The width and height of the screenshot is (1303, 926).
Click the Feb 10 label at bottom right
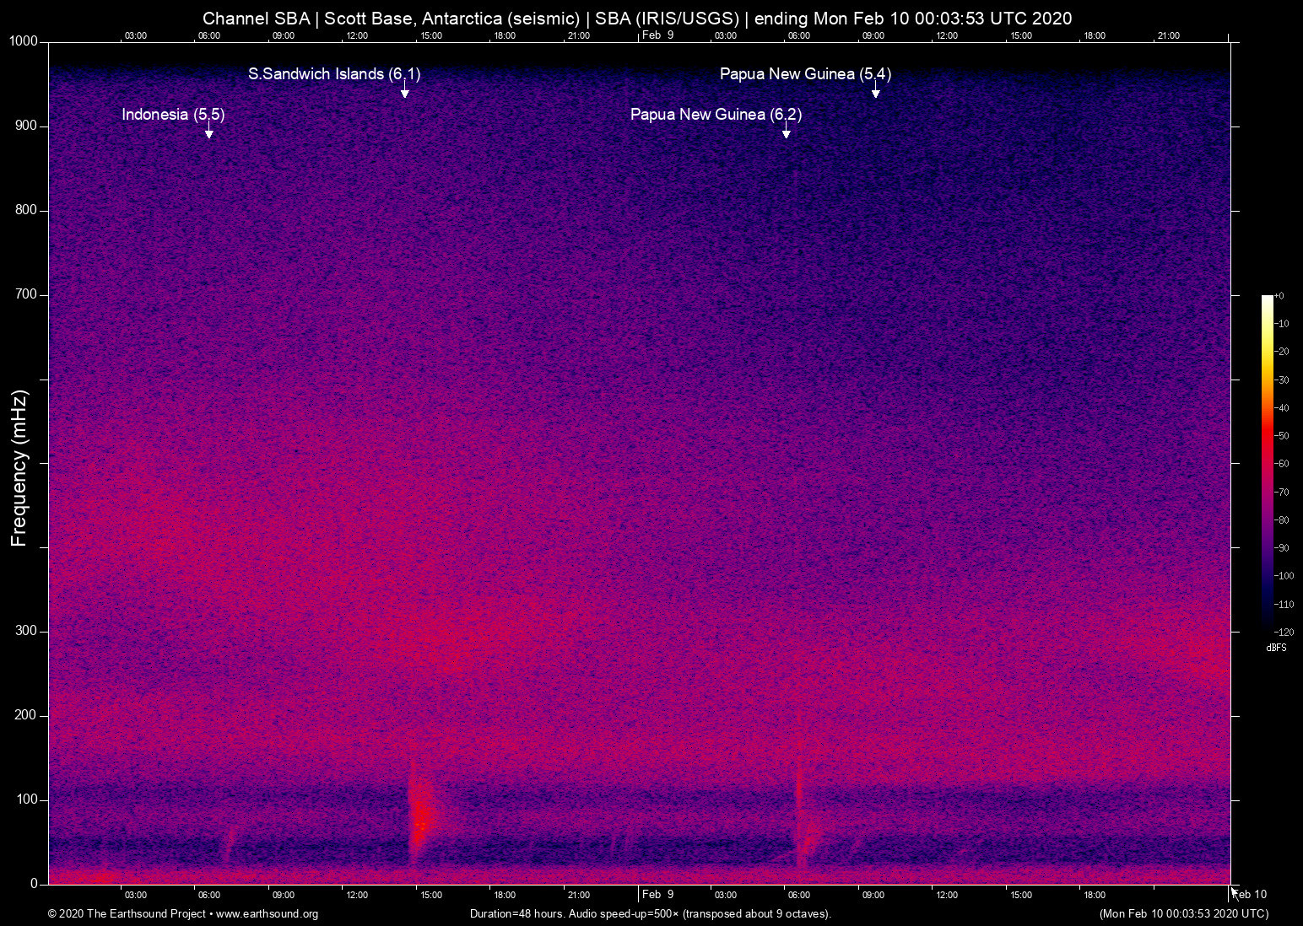[1252, 895]
